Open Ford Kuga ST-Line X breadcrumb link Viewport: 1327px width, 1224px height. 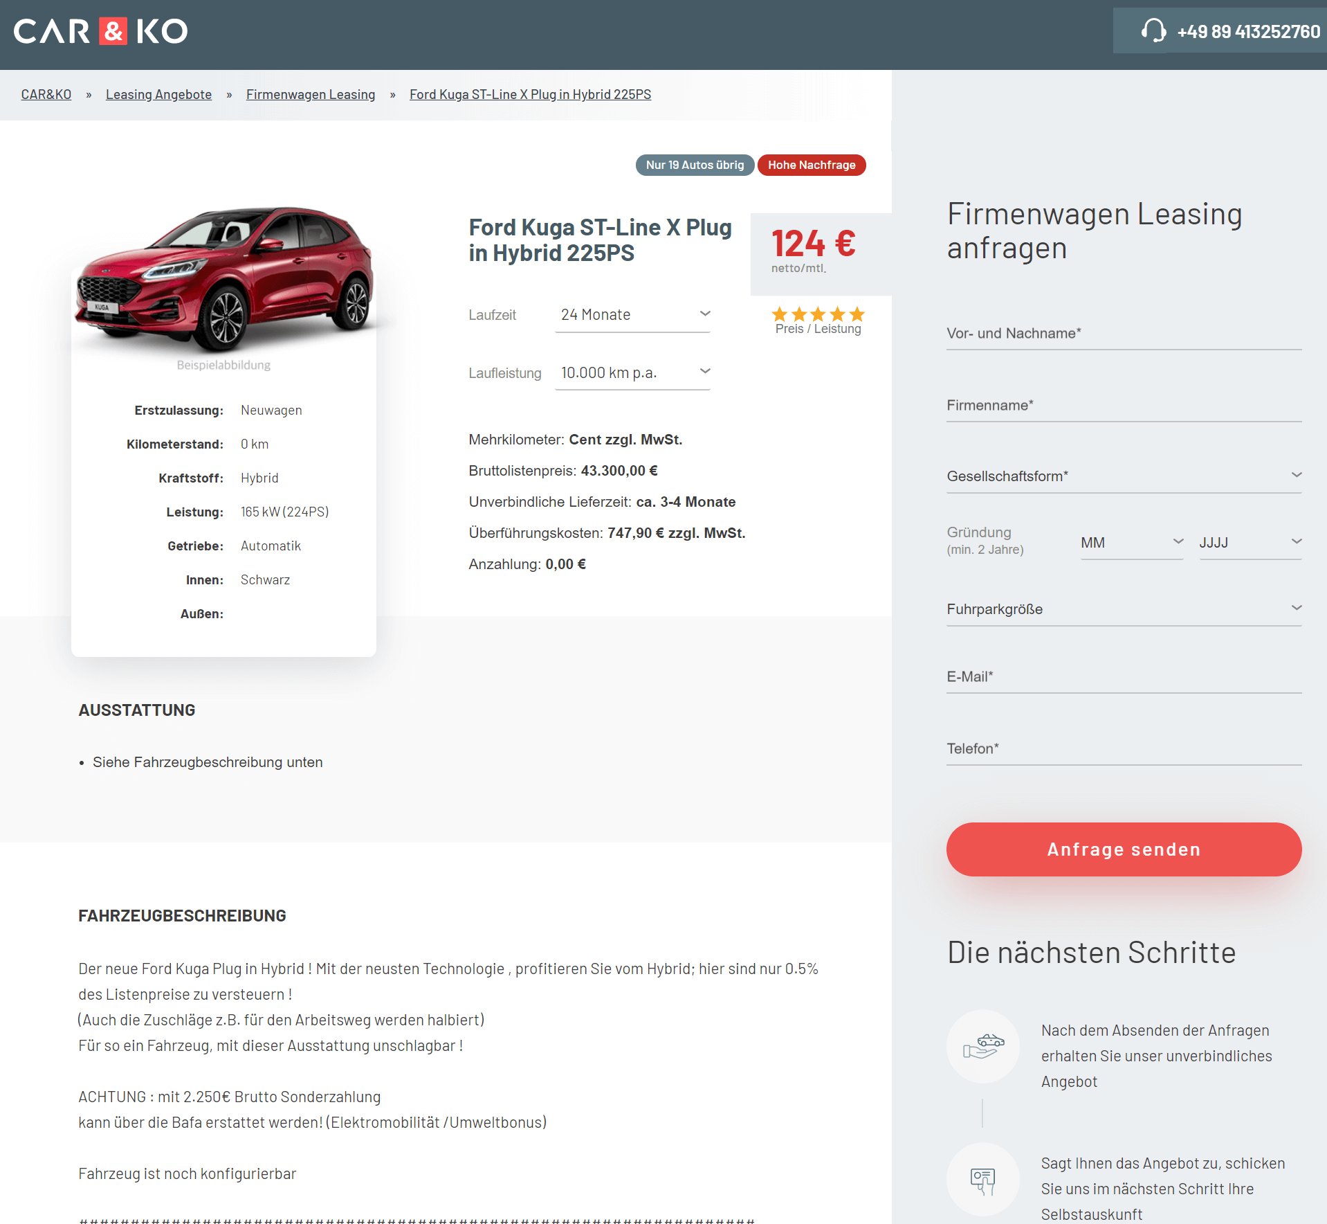pos(530,94)
